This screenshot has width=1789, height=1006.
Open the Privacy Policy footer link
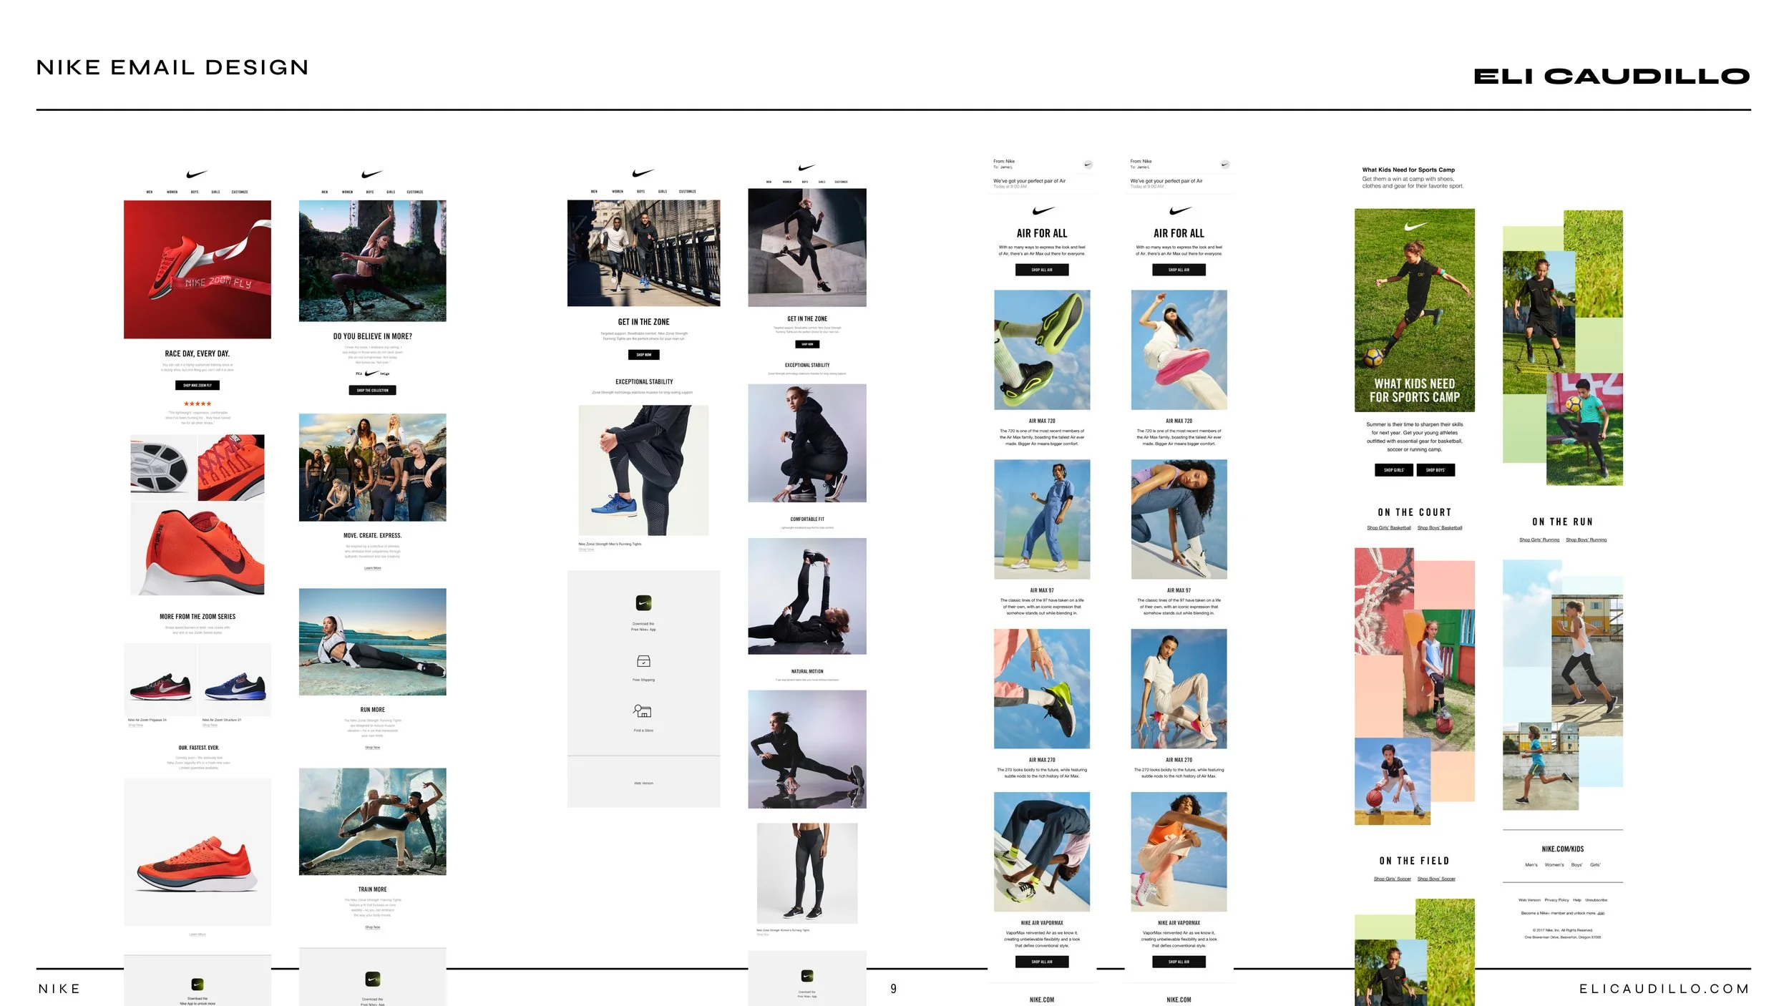1556,900
